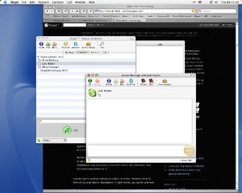
Task: Select contact Miles Flanagan in Skype list
Action: tap(86, 67)
